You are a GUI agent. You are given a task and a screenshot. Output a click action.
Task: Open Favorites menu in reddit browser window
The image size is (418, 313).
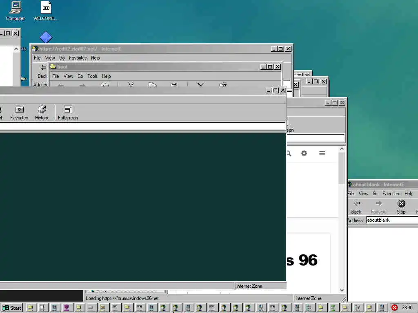[x=78, y=58]
